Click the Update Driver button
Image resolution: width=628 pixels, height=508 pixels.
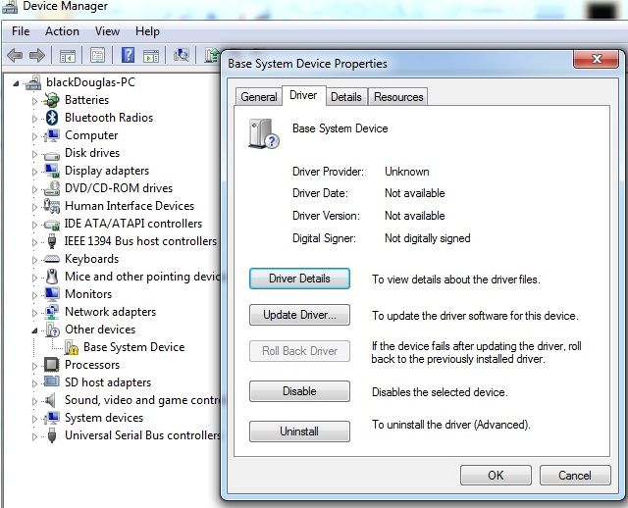(299, 316)
